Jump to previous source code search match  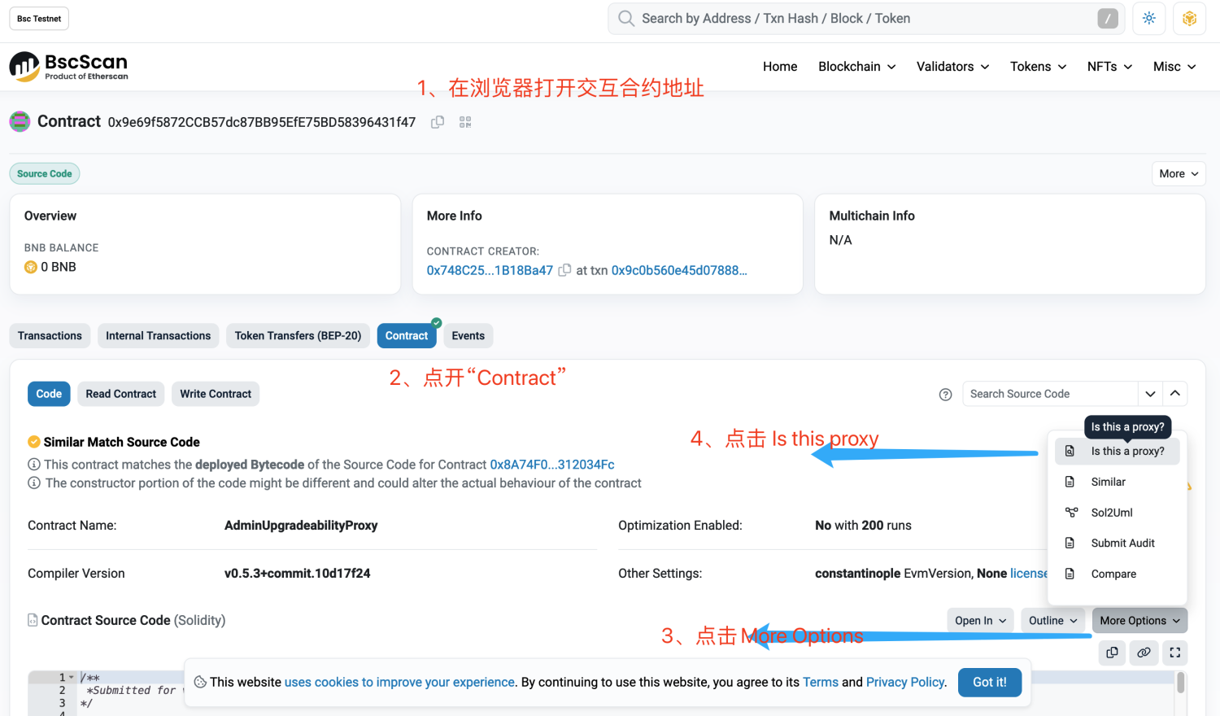tap(1175, 394)
